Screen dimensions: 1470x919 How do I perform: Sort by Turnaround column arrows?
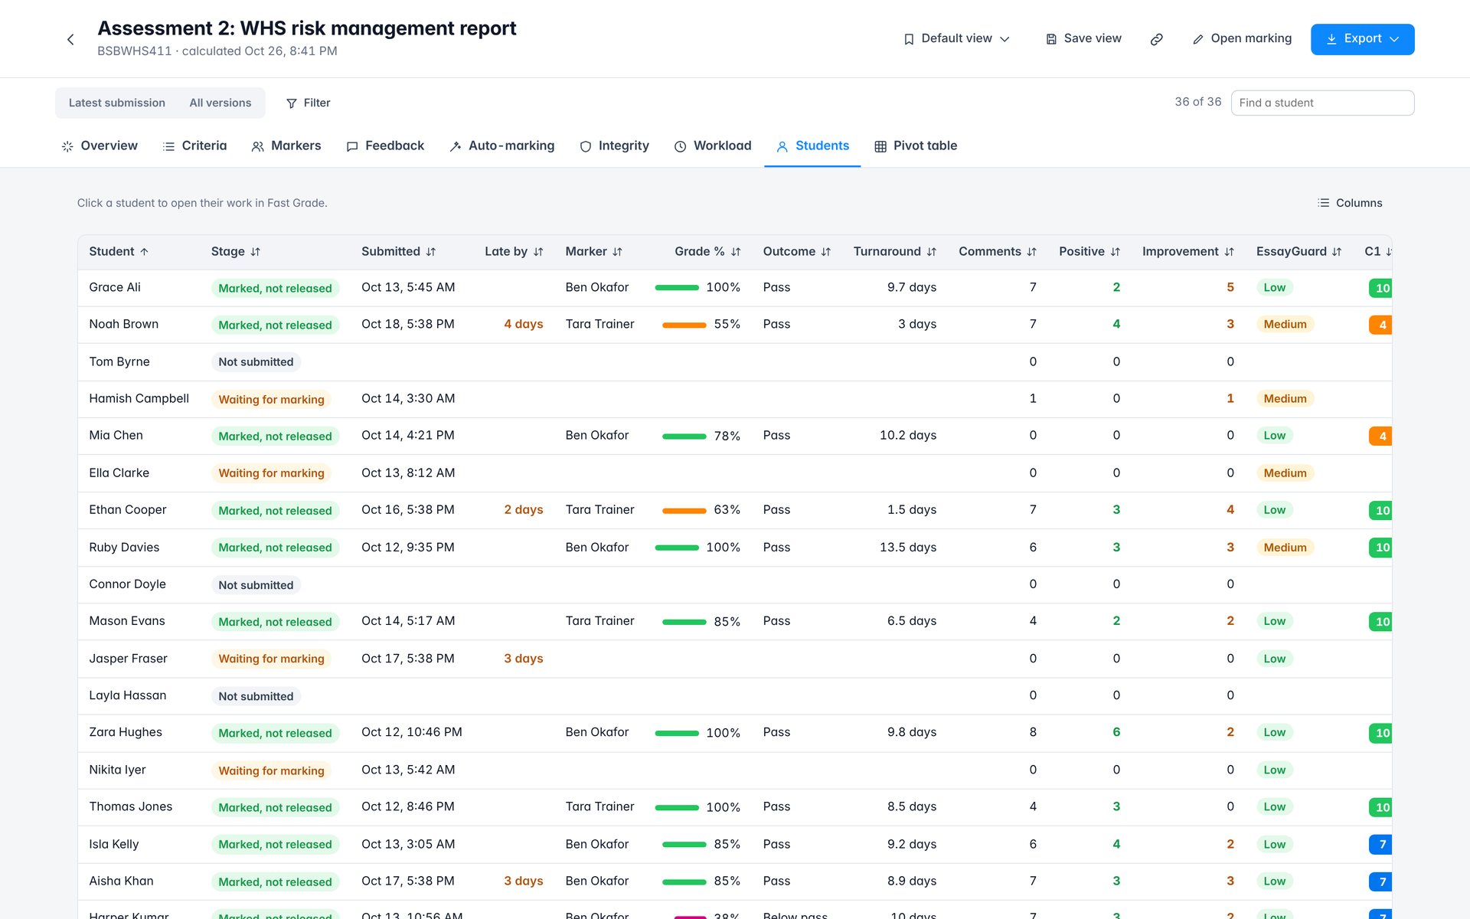click(932, 252)
